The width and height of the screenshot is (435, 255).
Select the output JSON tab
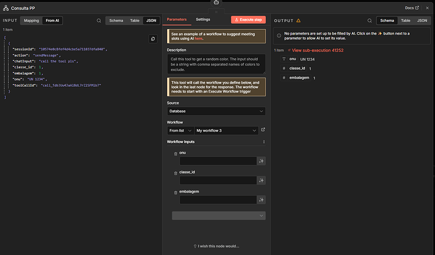pos(422,20)
